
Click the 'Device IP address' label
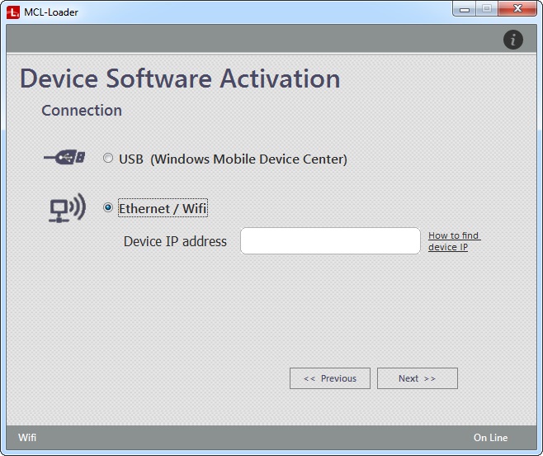pos(175,241)
